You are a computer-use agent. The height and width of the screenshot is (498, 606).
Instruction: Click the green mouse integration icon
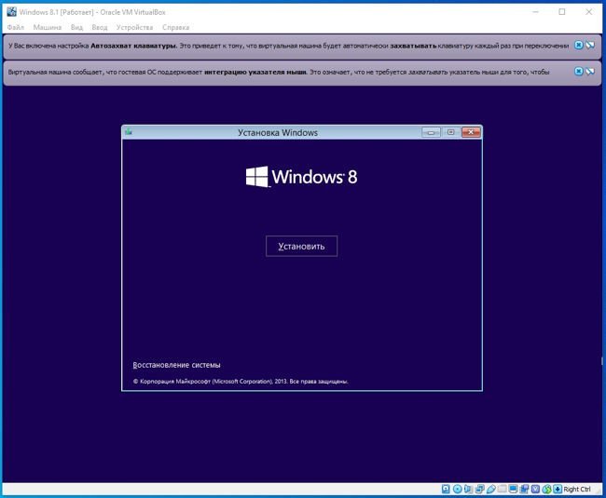(546, 489)
